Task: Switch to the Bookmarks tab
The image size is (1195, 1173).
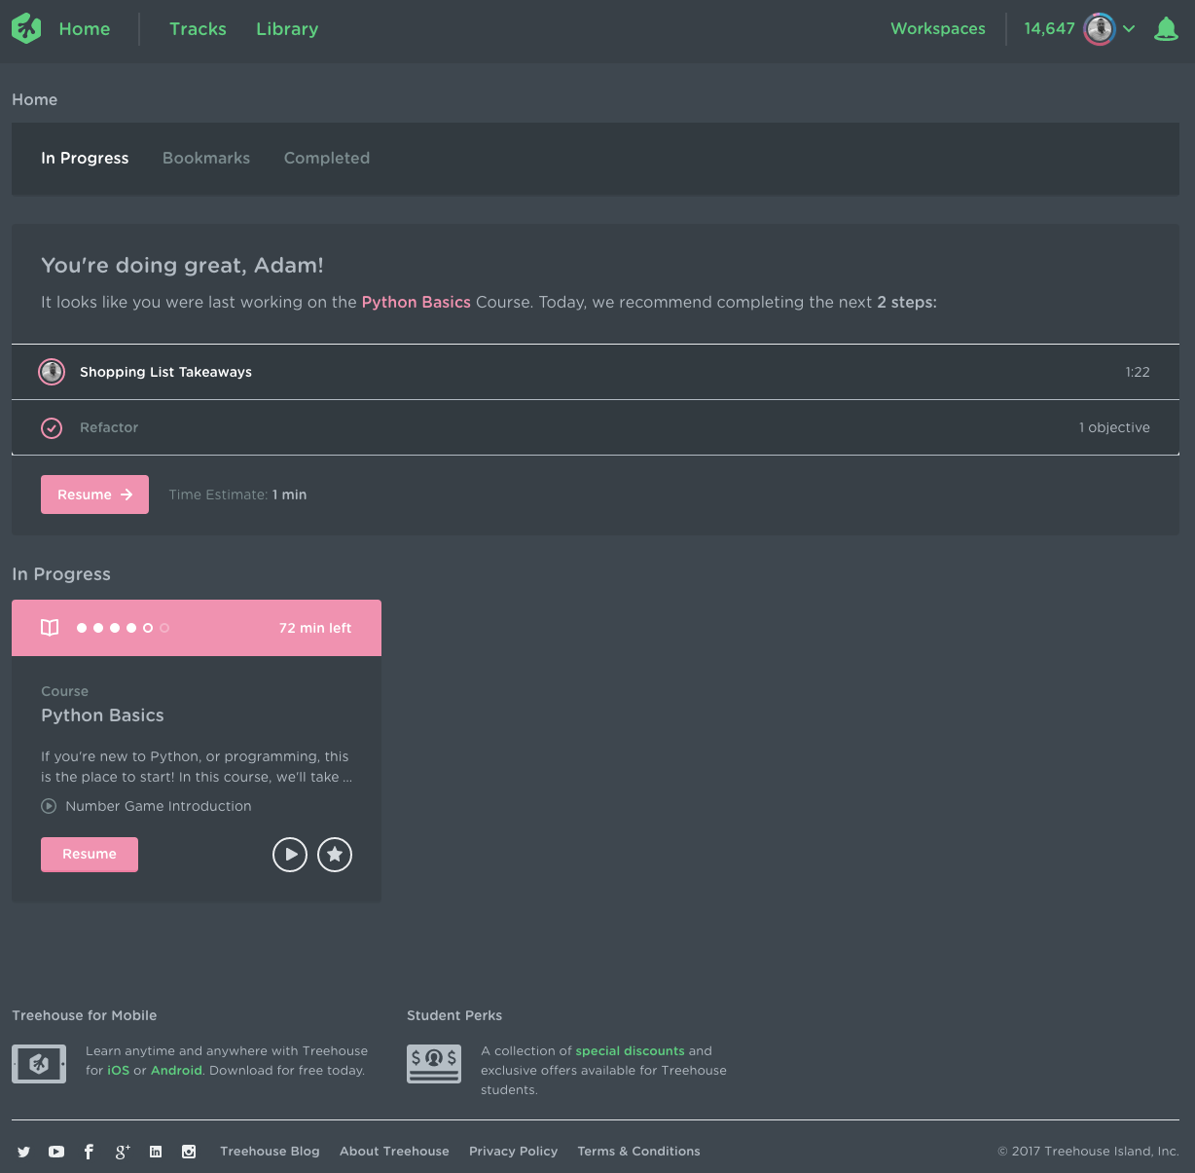Action: (206, 158)
